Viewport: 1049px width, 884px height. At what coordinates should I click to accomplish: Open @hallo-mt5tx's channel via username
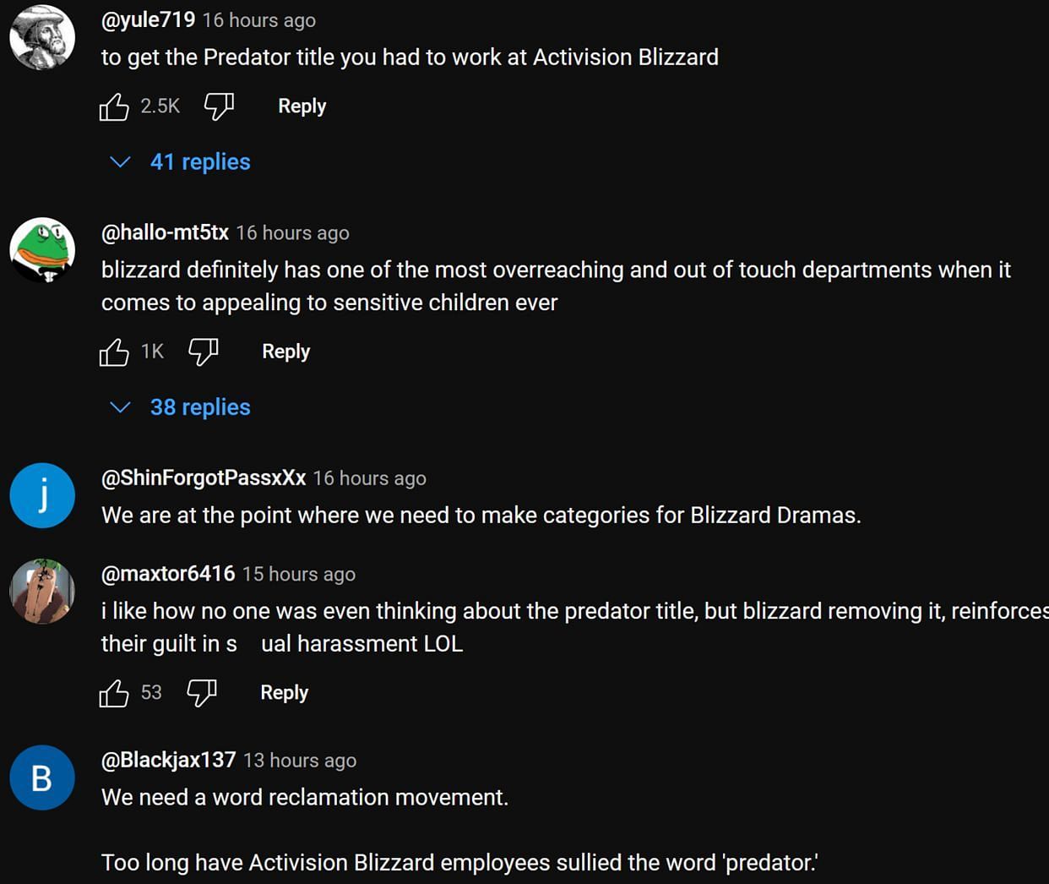[x=165, y=232]
